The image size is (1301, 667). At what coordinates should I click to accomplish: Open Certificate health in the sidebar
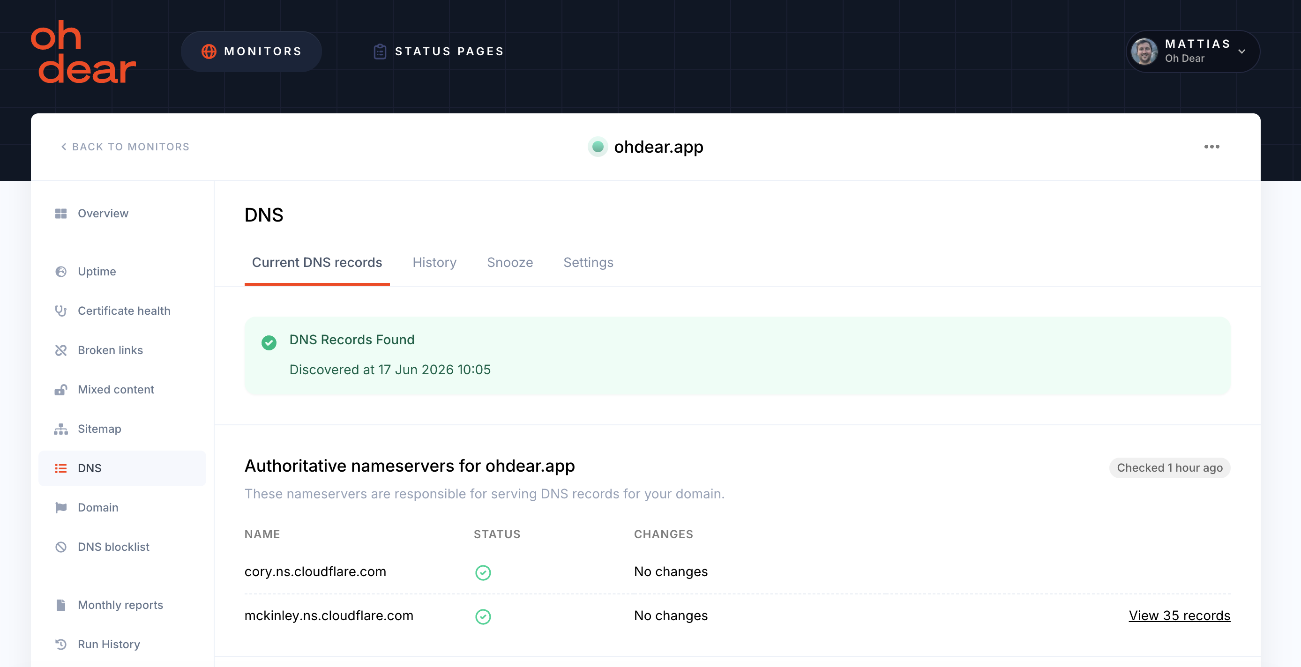click(122, 311)
